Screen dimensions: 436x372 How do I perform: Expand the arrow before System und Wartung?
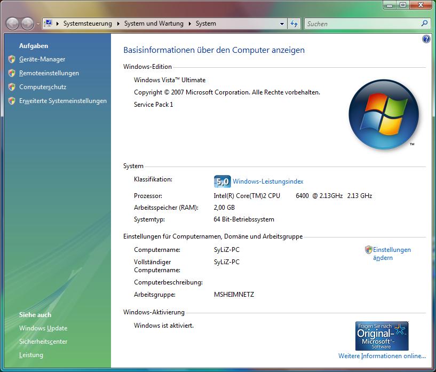118,23
